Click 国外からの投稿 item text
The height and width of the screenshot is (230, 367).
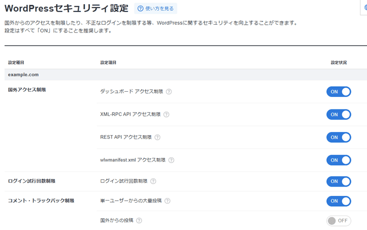point(117,220)
